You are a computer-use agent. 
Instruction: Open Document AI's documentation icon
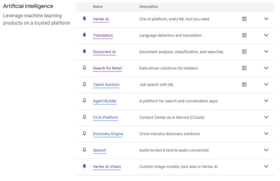point(244,52)
